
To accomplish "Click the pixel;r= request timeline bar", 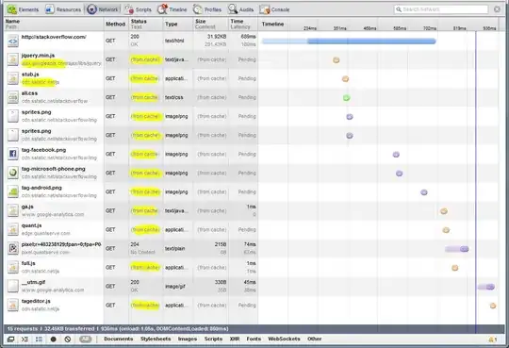I will click(x=457, y=249).
